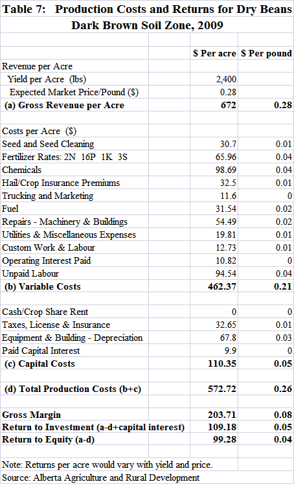
Task: Click the Gross Revenue value 672
Action: (229, 105)
